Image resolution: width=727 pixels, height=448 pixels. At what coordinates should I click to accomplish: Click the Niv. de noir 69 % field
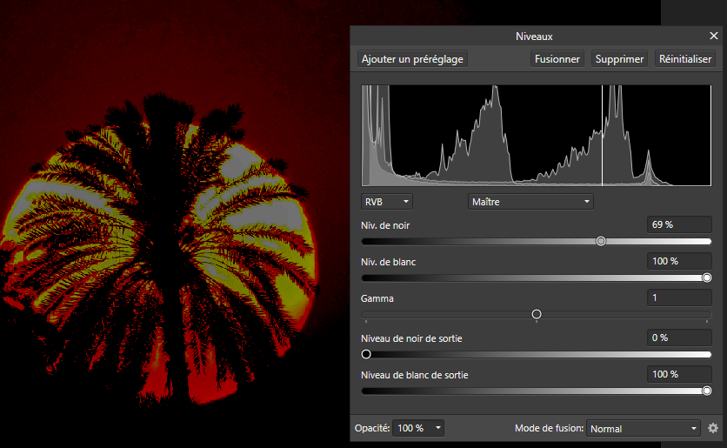(x=679, y=224)
